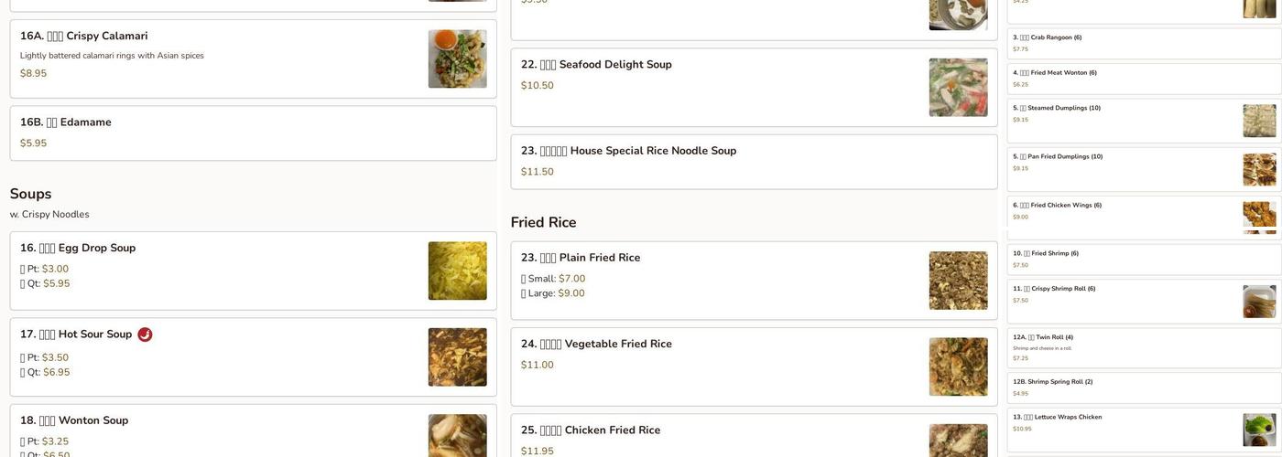View the Hot Sour Soup photo
Viewport: 1282px width, 457px height.
(457, 357)
